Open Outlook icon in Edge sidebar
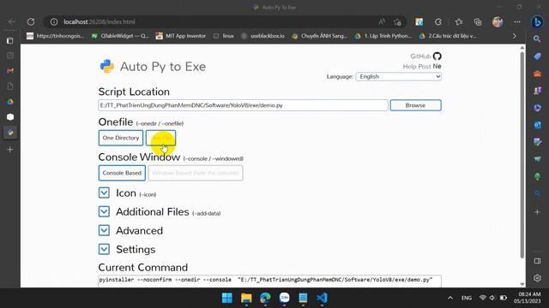This screenshot has width=549, height=308. [x=537, y=125]
